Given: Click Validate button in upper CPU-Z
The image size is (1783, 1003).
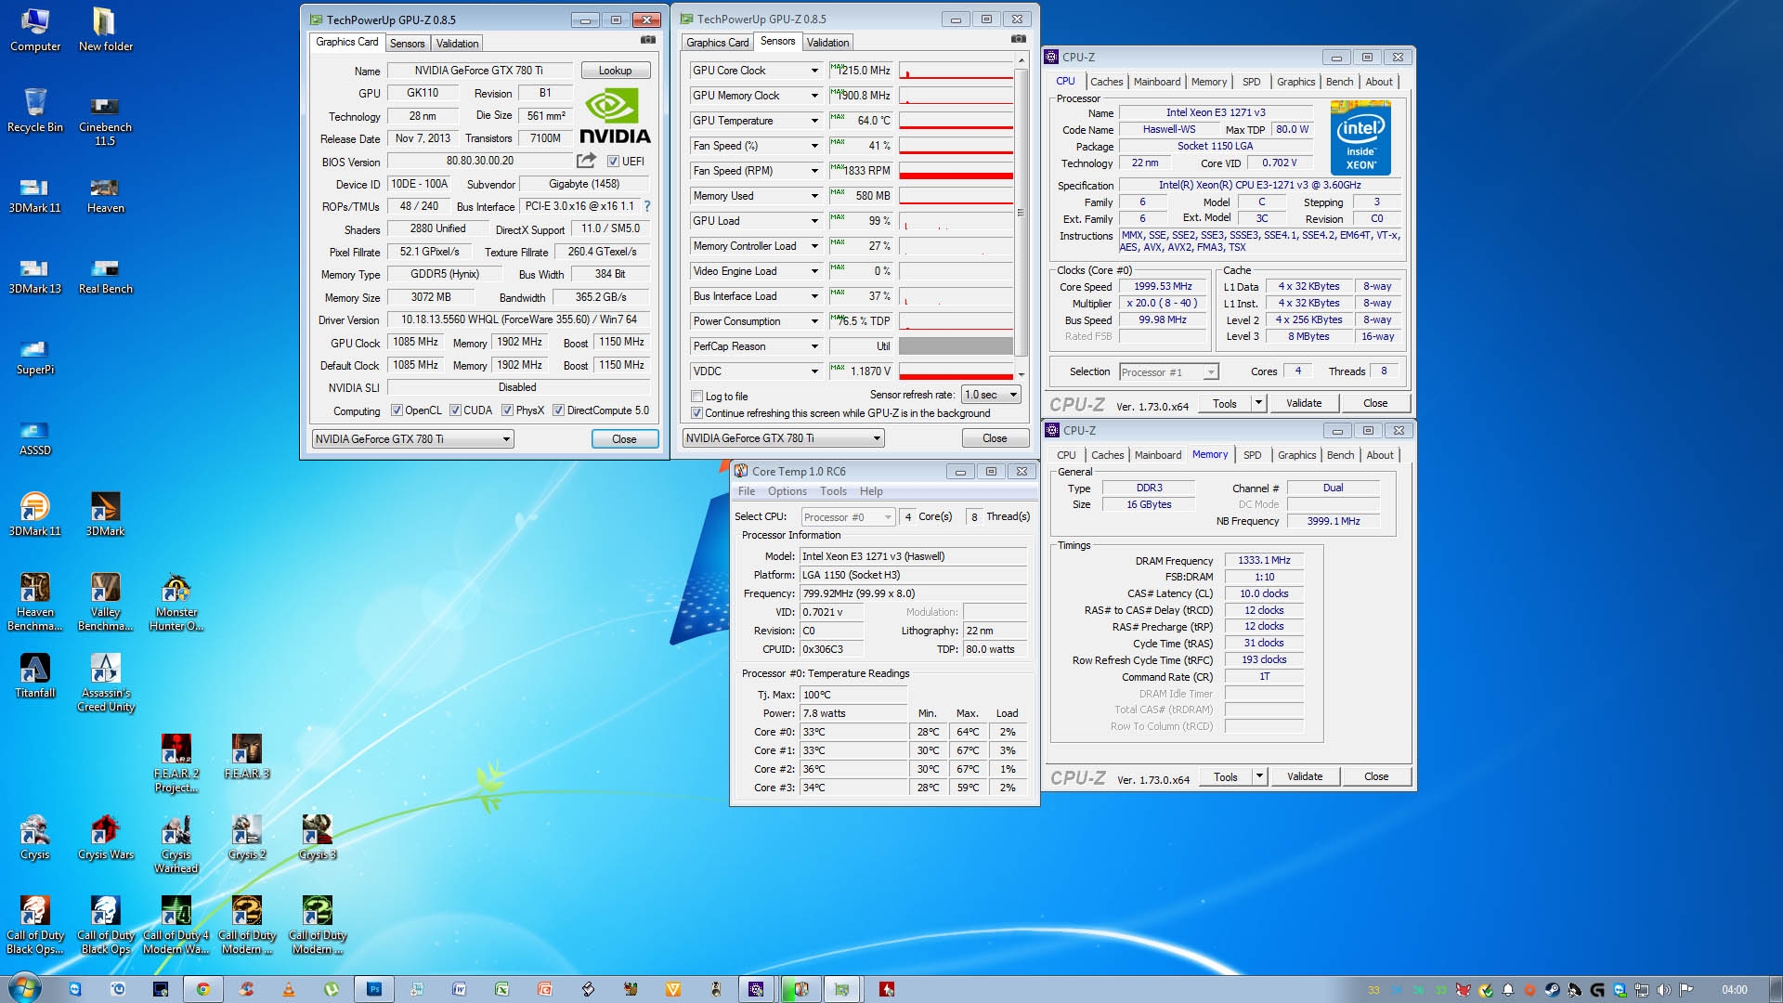Looking at the screenshot, I should 1303,403.
